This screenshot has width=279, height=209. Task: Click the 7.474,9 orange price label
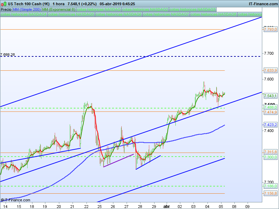click(x=270, y=112)
